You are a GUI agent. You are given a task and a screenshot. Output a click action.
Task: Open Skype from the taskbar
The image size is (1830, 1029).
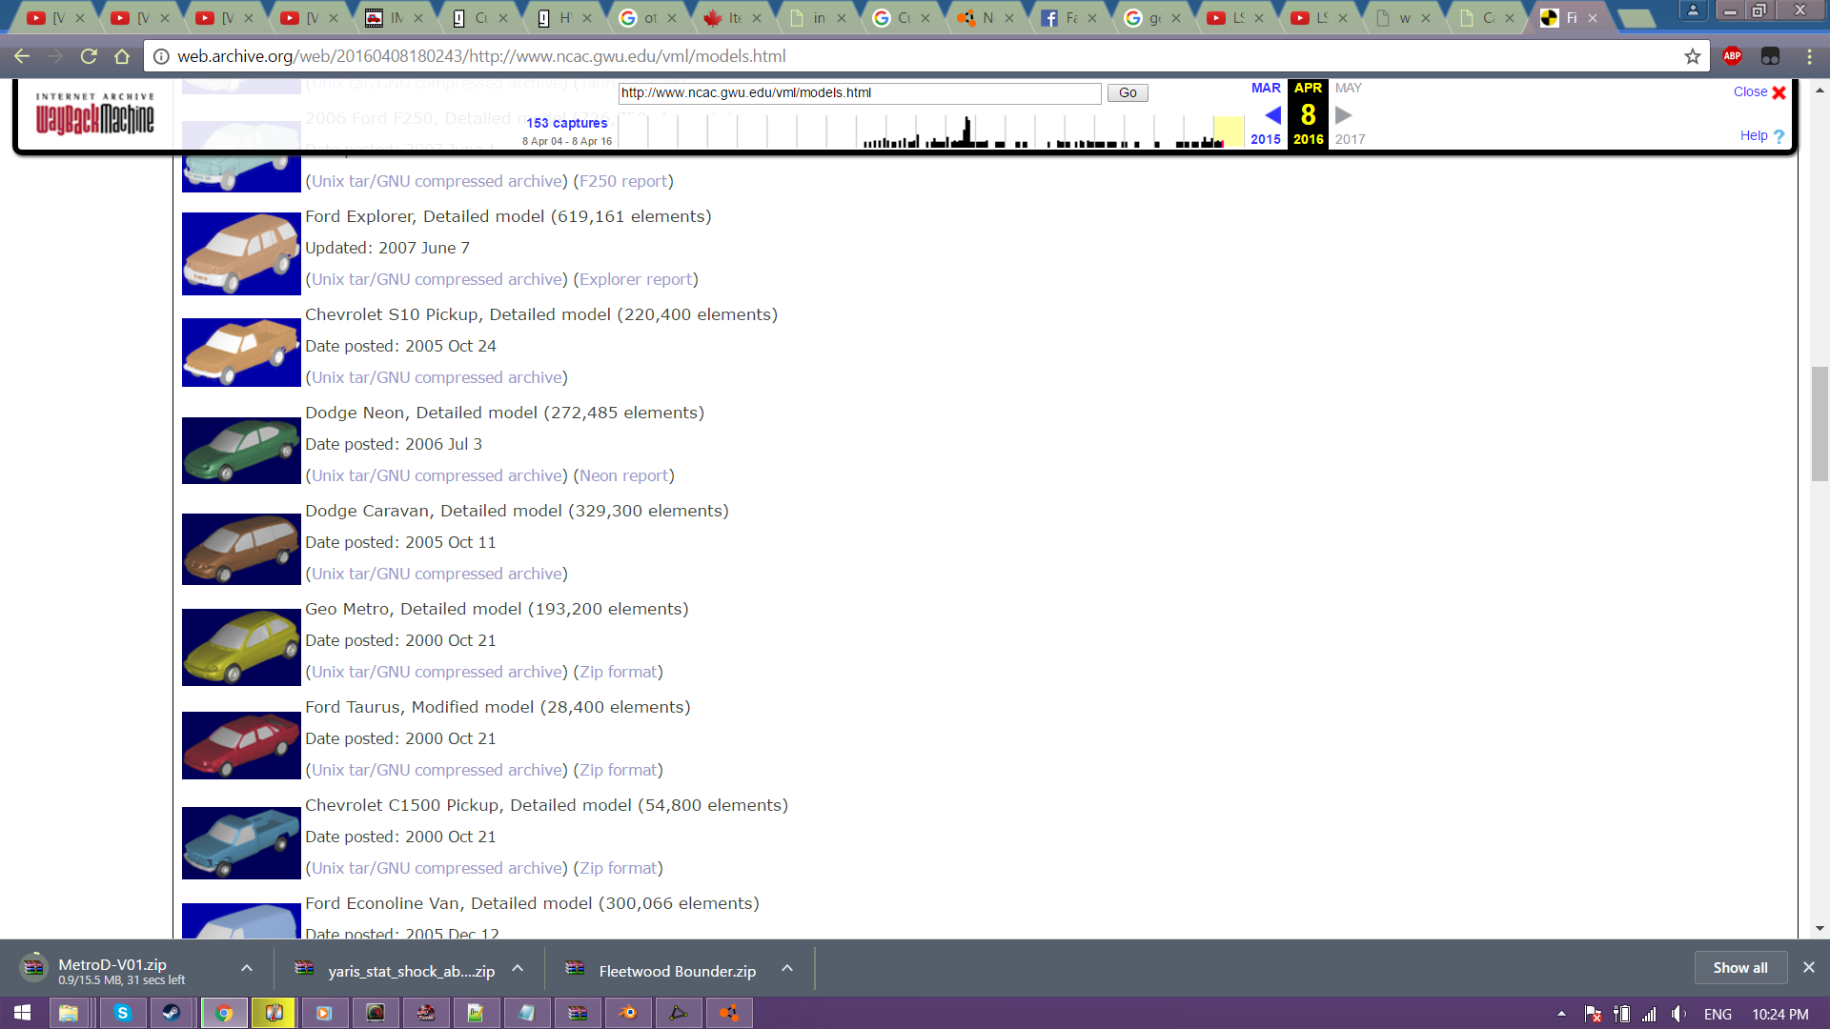click(122, 1013)
